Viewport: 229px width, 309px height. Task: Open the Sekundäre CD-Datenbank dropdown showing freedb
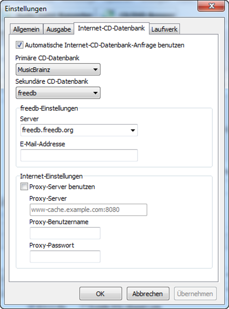(x=58, y=93)
